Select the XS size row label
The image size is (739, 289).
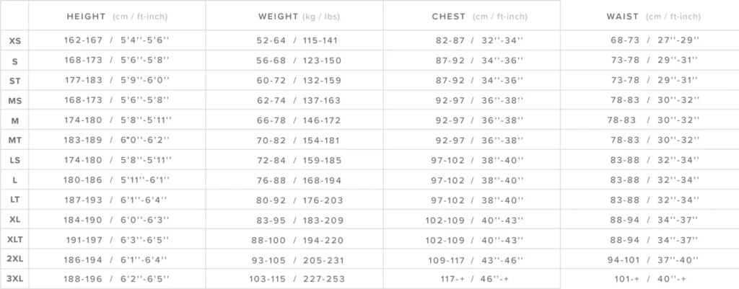click(x=15, y=41)
